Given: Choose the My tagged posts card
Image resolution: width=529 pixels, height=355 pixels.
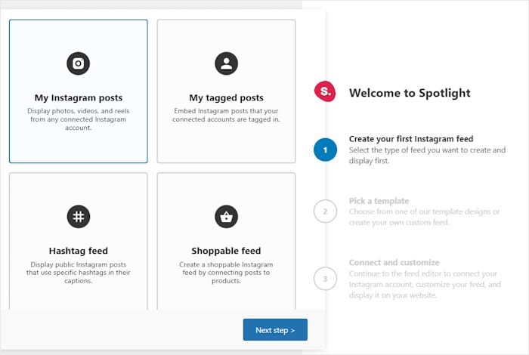Looking at the screenshot, I should (226, 91).
